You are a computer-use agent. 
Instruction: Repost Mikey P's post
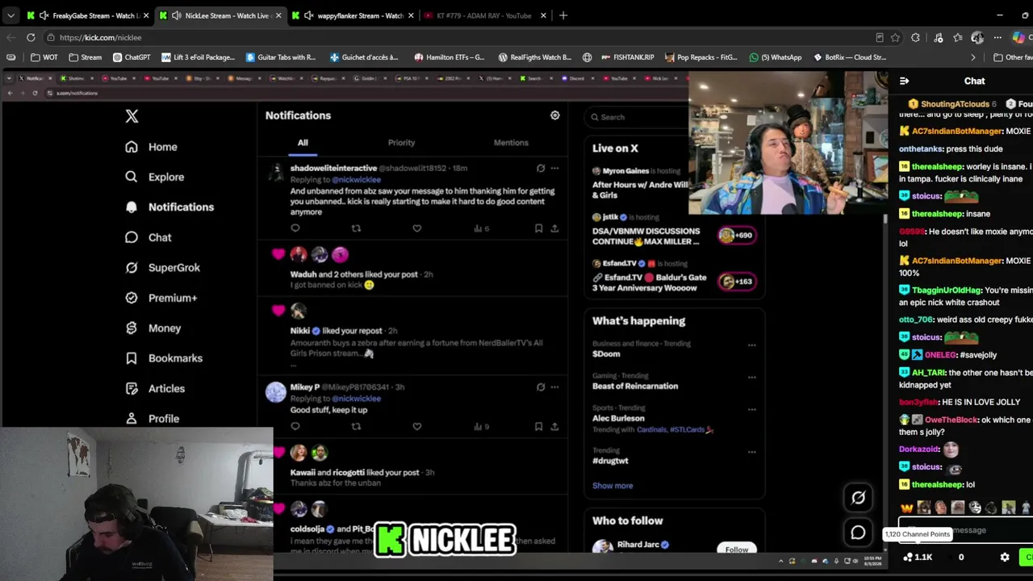356,426
